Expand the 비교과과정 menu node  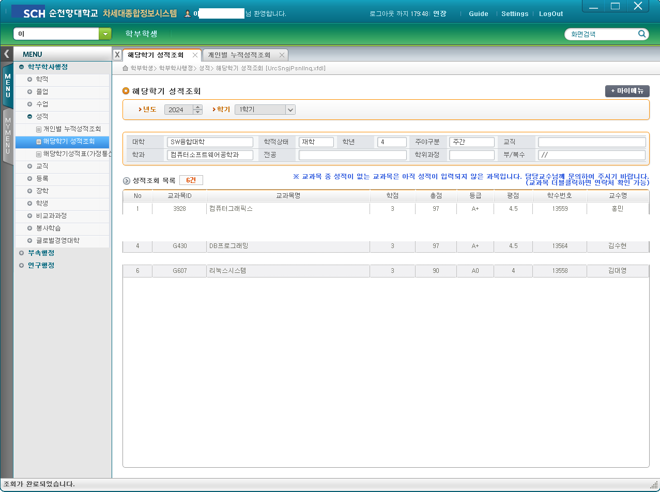point(29,216)
